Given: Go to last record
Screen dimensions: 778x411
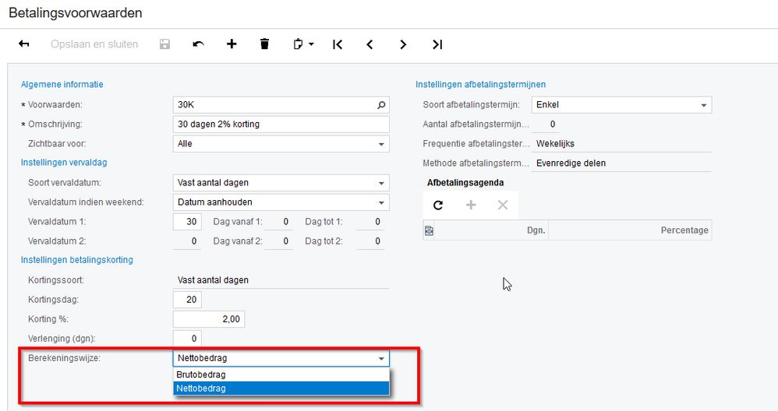Looking at the screenshot, I should pos(437,44).
